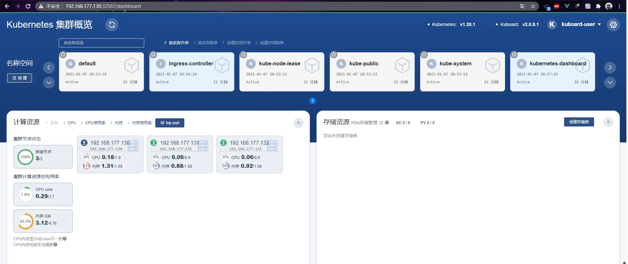This screenshot has height=264, width=628.
Task: Sort namespaces by 按名称降序
Action: coord(206,43)
